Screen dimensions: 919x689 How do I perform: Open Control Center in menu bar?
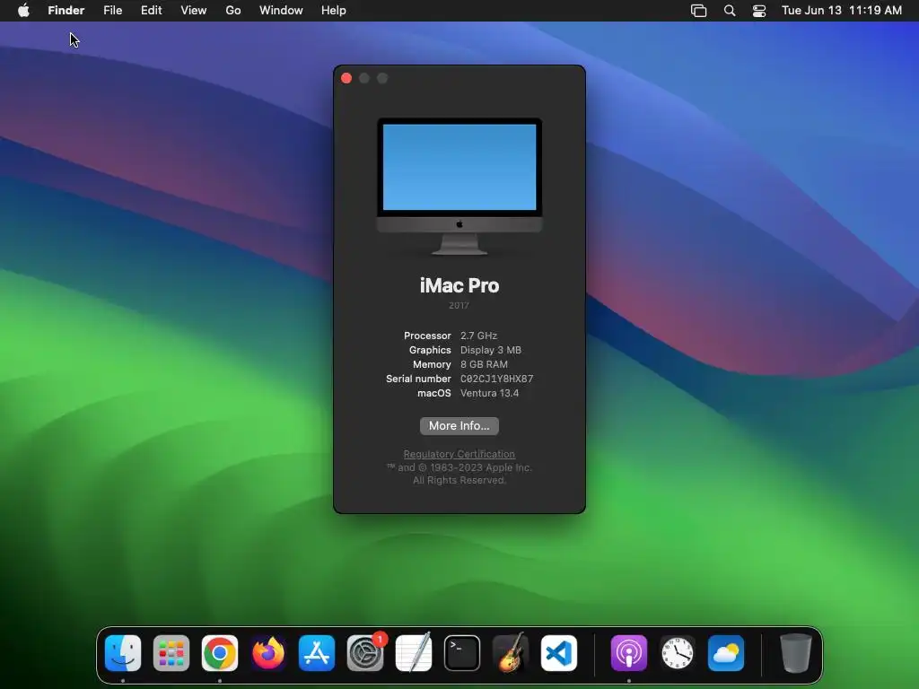759,11
